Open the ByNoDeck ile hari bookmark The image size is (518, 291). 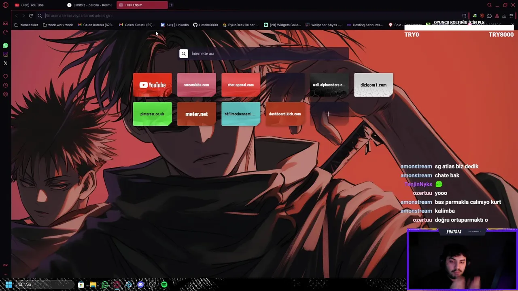240,25
